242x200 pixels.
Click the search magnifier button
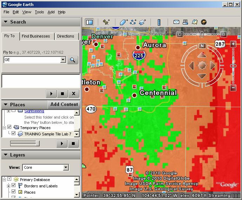point(73,60)
